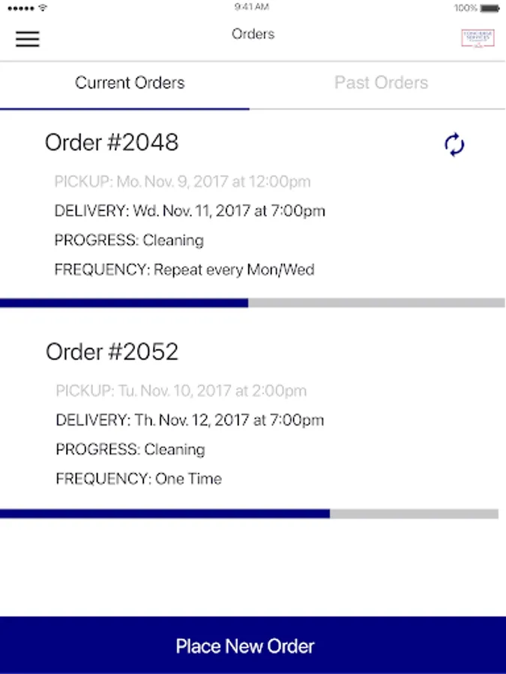Switch to the Current Orders tab
The width and height of the screenshot is (506, 674).
tap(130, 83)
